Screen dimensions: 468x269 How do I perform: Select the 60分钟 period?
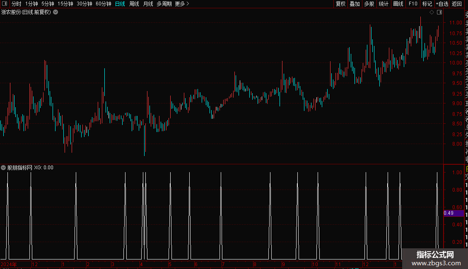click(104, 4)
